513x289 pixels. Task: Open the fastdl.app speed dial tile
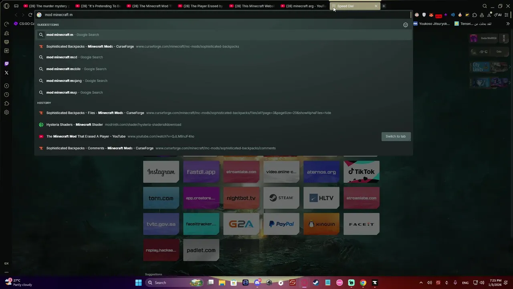click(201, 172)
